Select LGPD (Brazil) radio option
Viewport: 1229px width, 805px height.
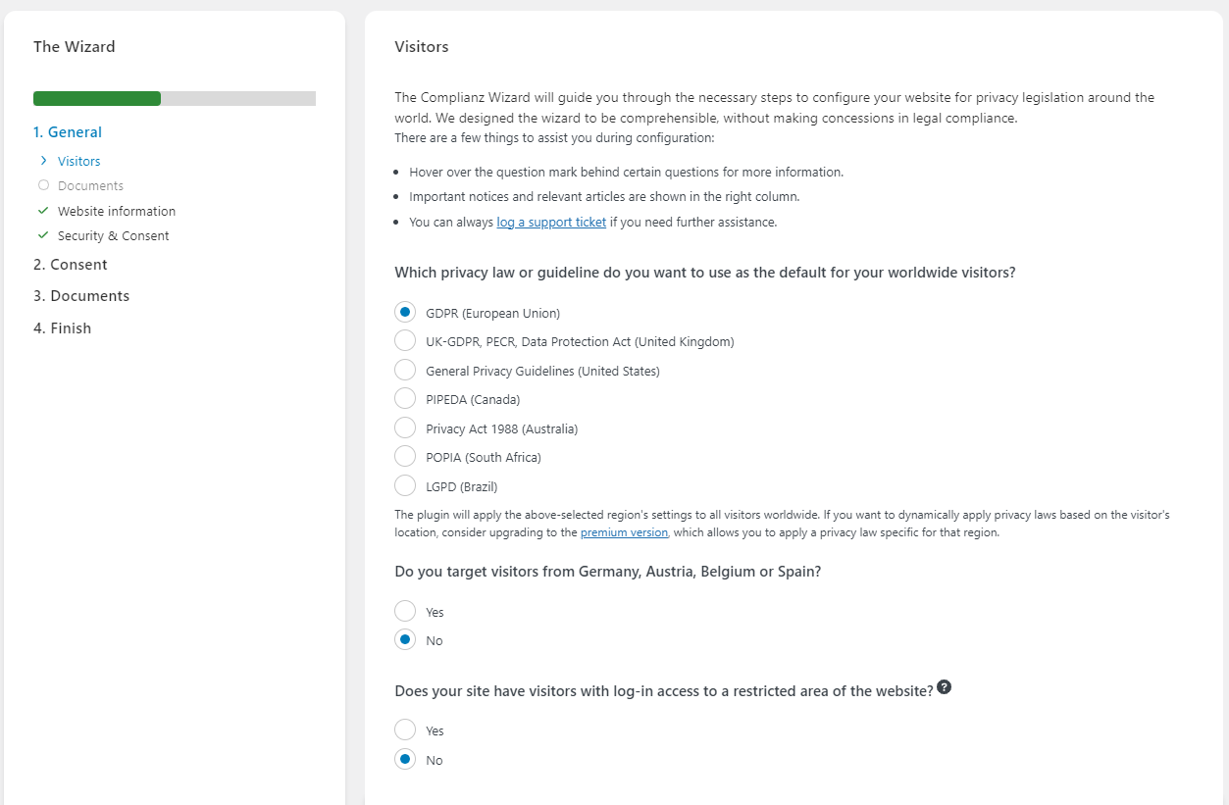coord(405,486)
